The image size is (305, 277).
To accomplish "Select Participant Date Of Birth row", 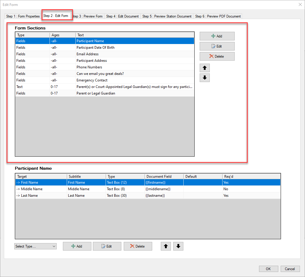I will click(x=105, y=48).
